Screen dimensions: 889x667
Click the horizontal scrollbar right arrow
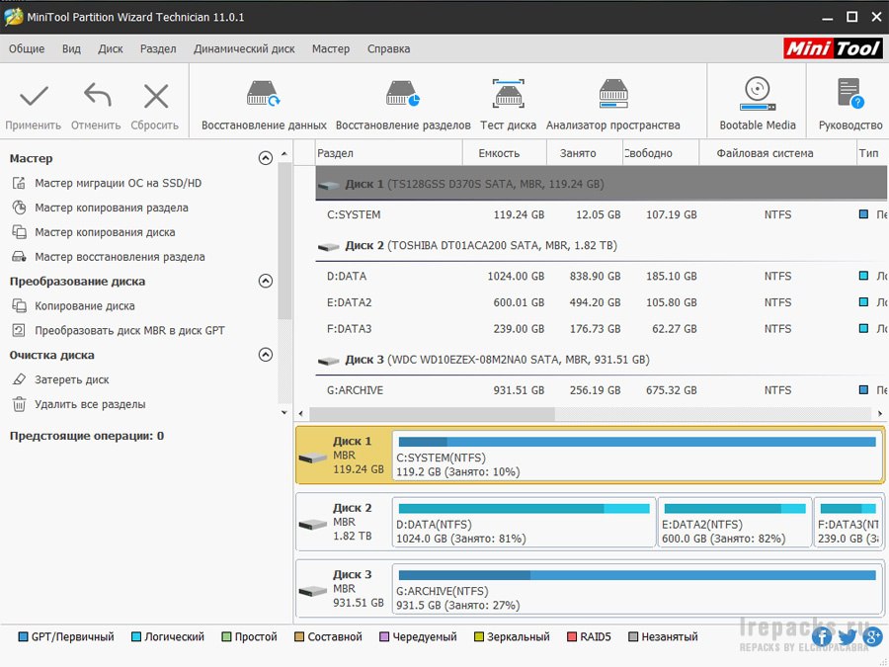880,413
